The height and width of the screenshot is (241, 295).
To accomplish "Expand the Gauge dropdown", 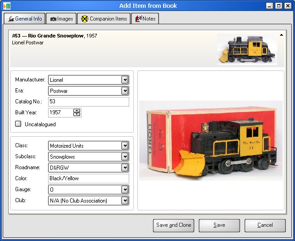I will (125, 189).
